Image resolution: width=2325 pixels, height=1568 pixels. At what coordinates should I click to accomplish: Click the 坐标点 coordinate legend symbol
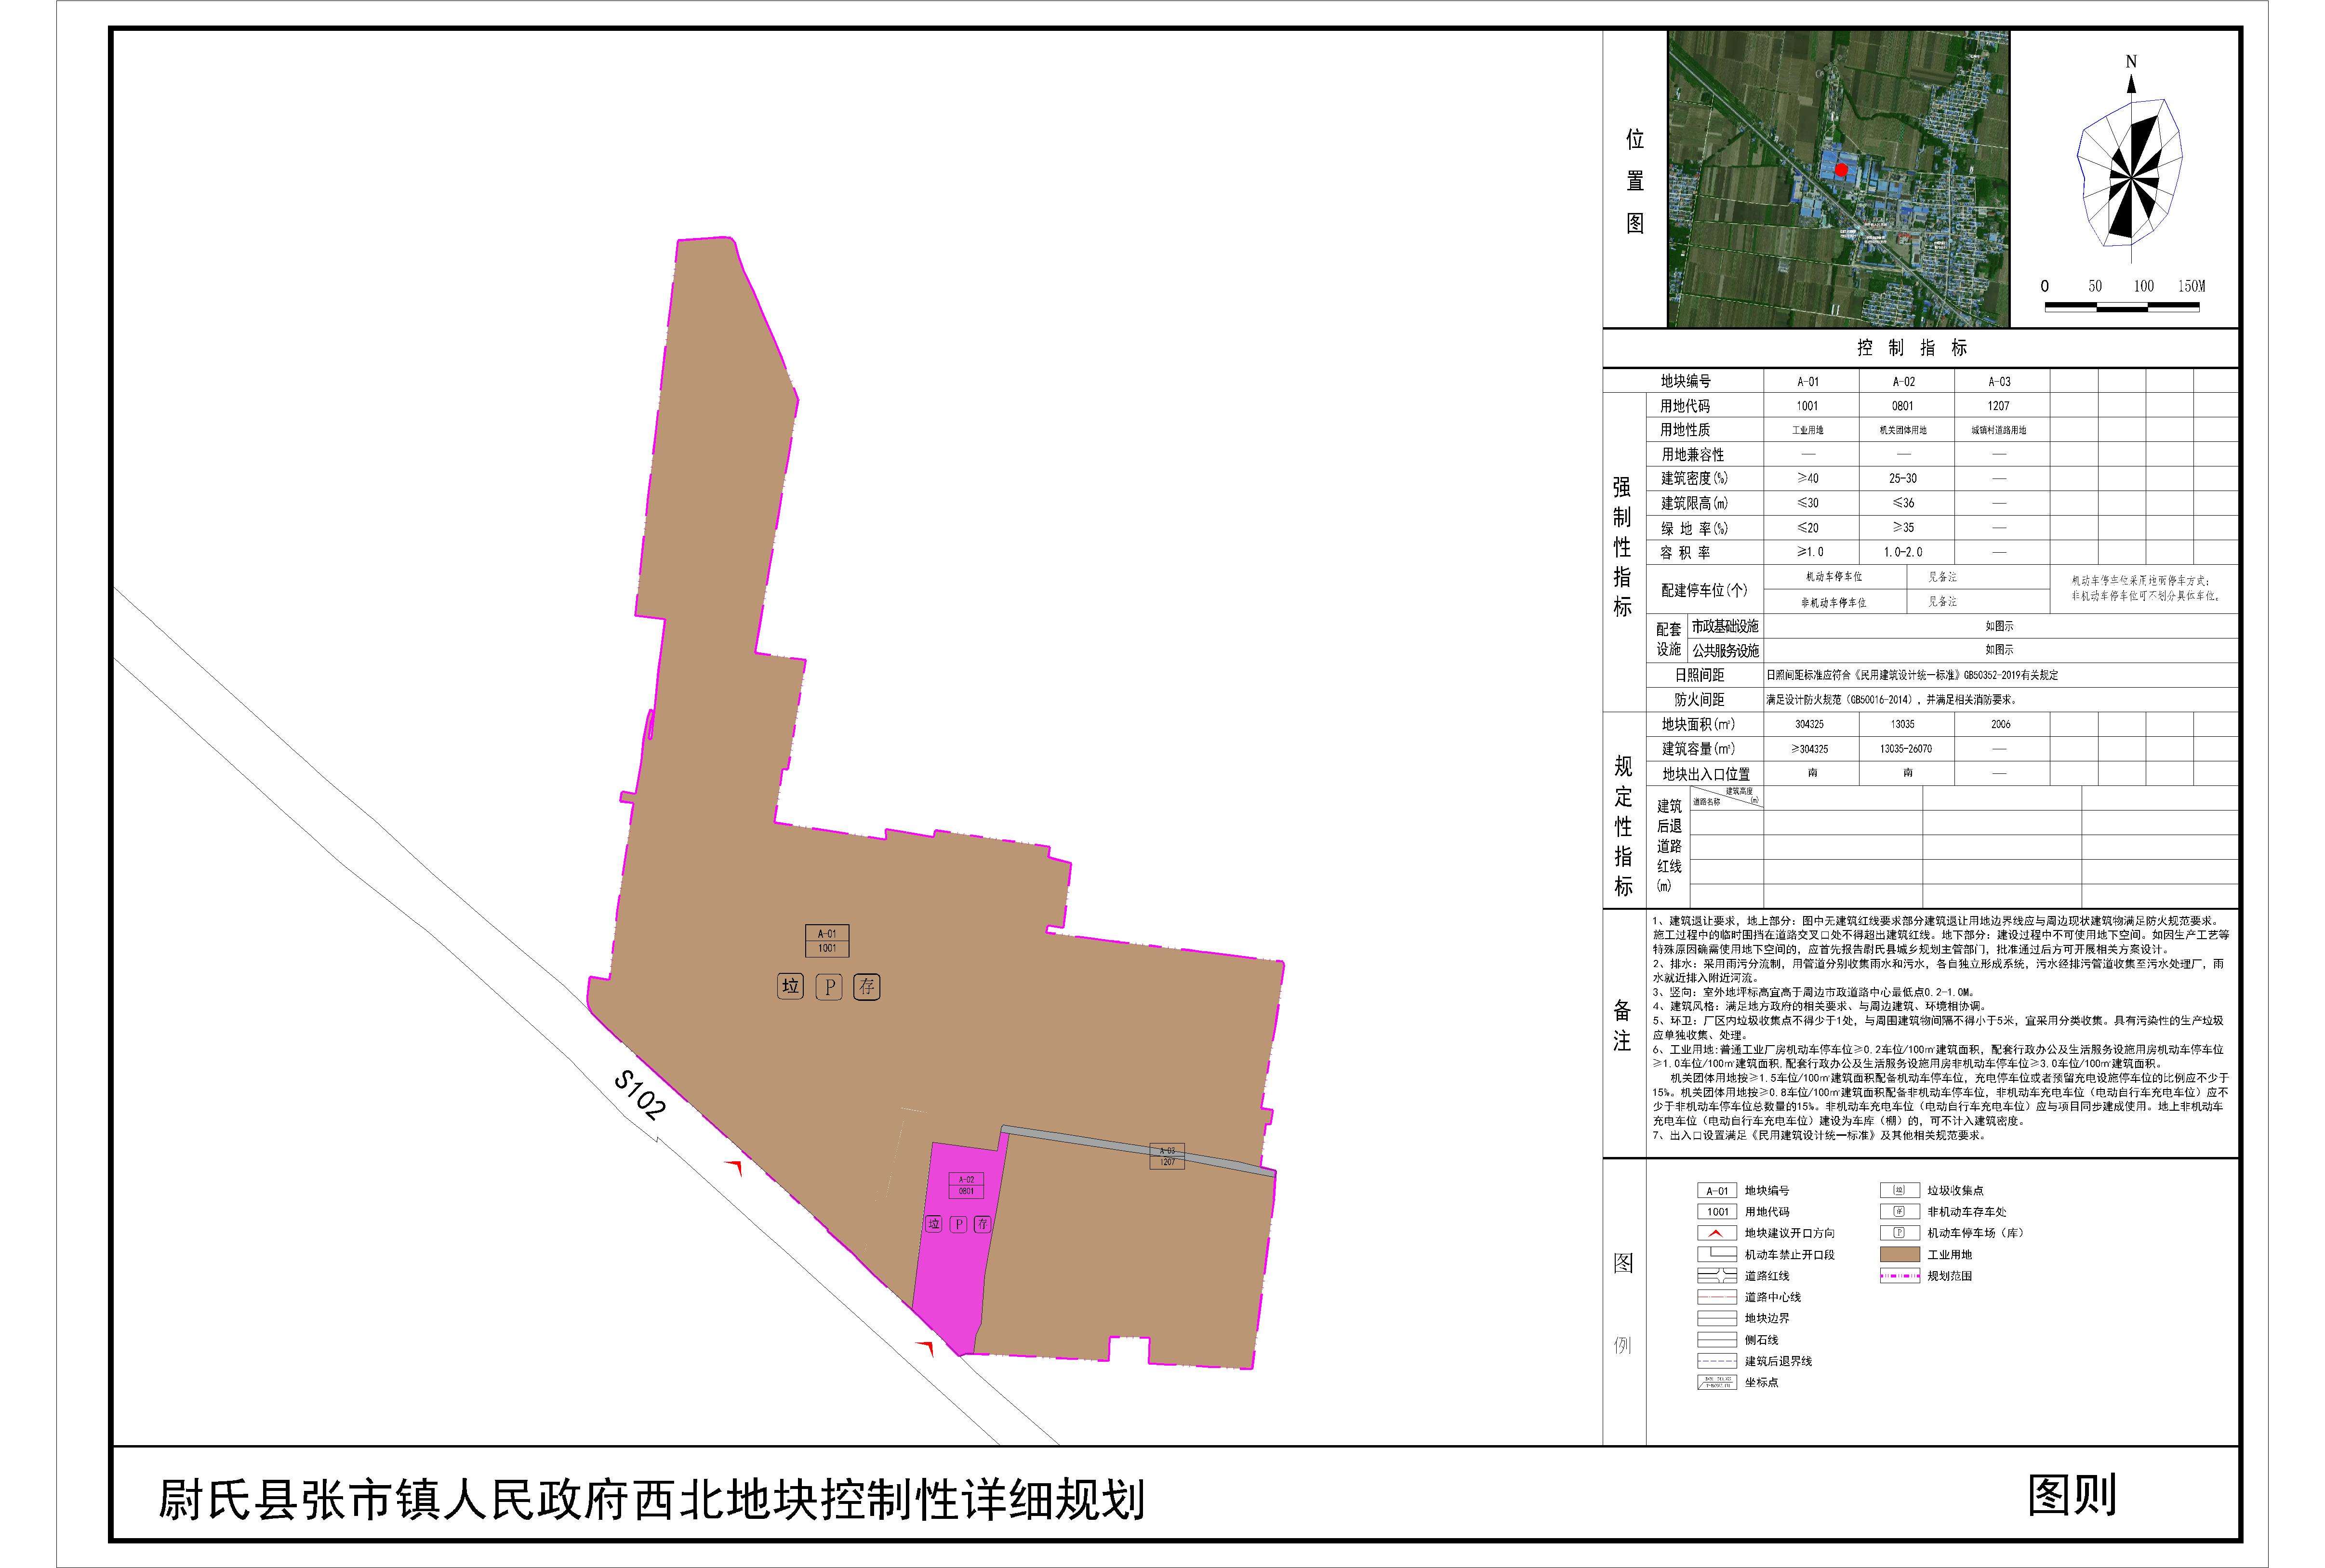[1716, 1382]
